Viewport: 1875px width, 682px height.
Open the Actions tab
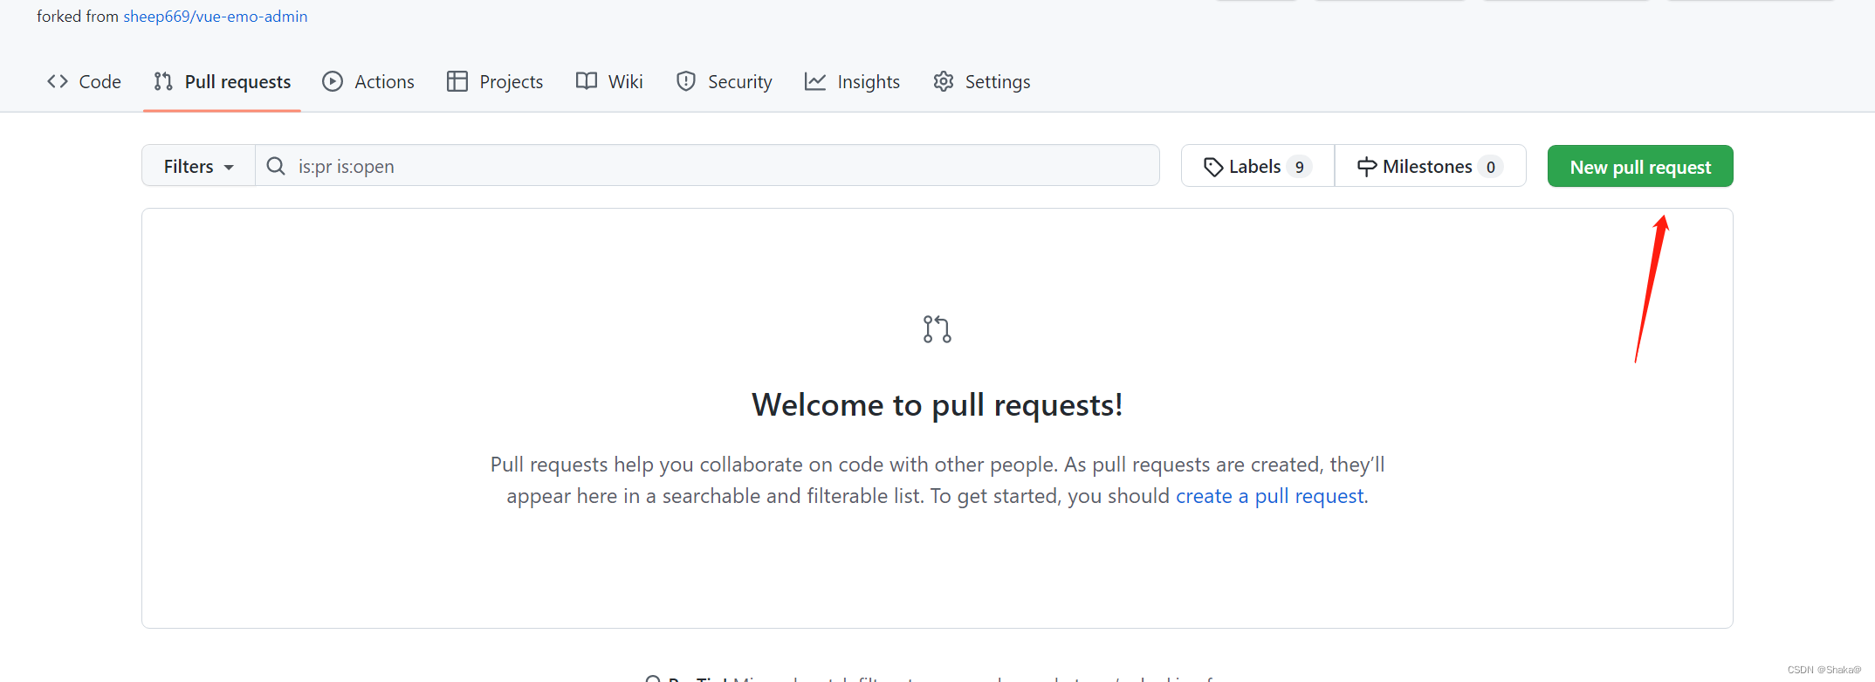tap(384, 81)
